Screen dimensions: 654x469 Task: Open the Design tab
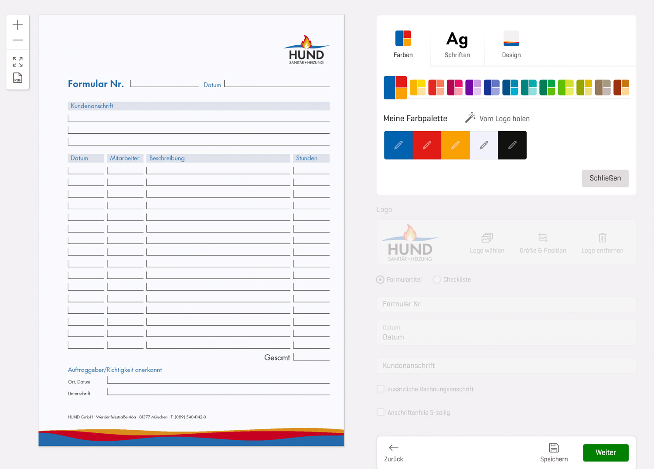pos(511,44)
